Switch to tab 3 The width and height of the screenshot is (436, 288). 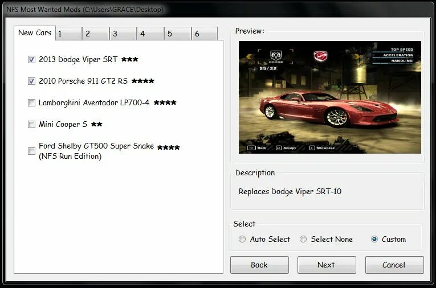[123, 34]
